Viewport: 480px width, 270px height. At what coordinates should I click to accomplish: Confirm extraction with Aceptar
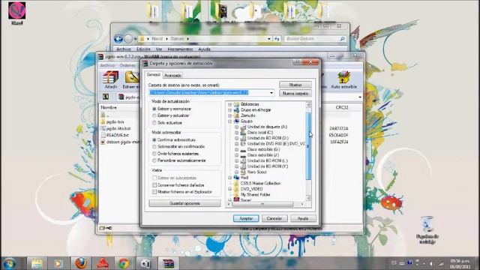pos(246,218)
